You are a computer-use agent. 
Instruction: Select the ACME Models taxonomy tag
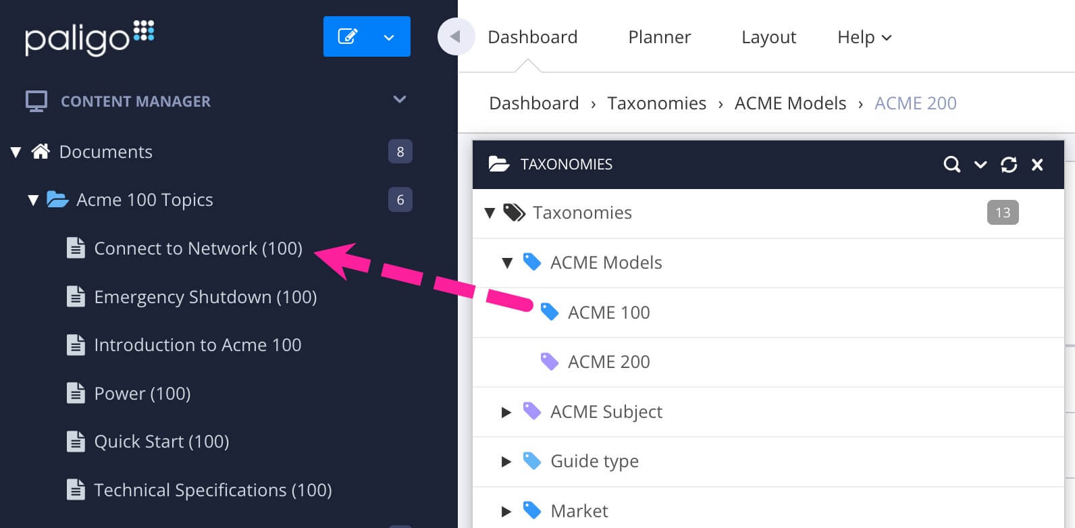(606, 263)
